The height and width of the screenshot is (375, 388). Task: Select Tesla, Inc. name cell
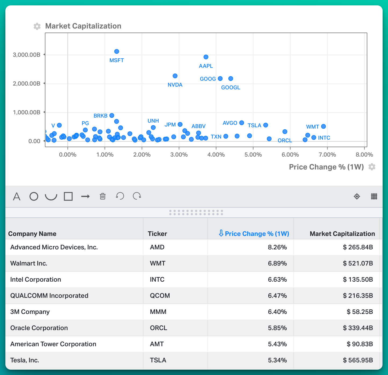74,360
